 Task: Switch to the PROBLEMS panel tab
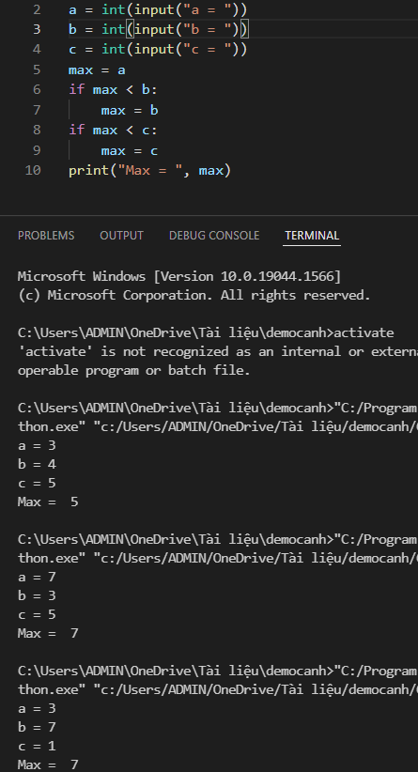coord(46,236)
